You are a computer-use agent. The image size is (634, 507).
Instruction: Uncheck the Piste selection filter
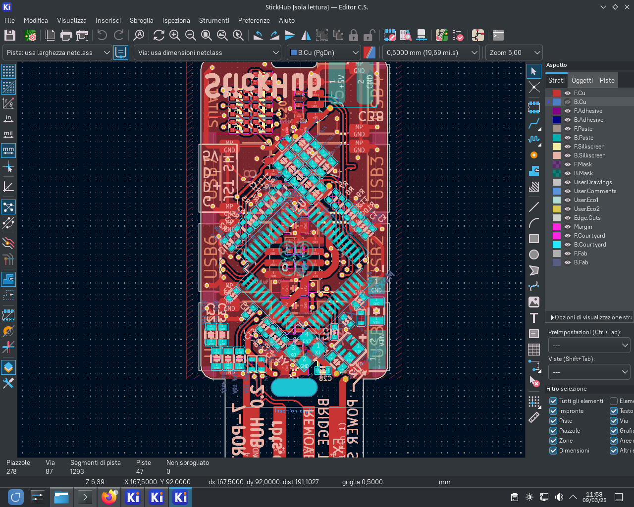coord(553,421)
